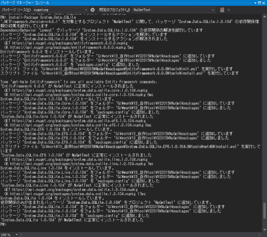This screenshot has height=237, width=267.
Task: Place cursor at the bottom PM> prompt
Action: [x=3, y=224]
